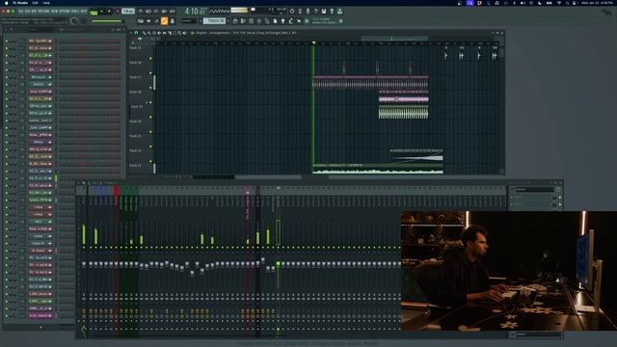Toggle typing keyboard to piano icon
The height and width of the screenshot is (347, 617).
click(141, 21)
